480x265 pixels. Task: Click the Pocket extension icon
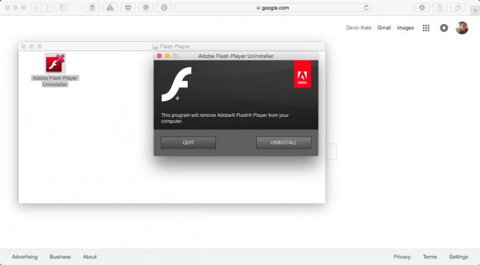pos(128,8)
